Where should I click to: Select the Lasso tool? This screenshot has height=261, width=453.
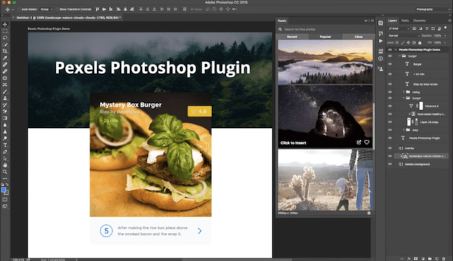point(5,38)
